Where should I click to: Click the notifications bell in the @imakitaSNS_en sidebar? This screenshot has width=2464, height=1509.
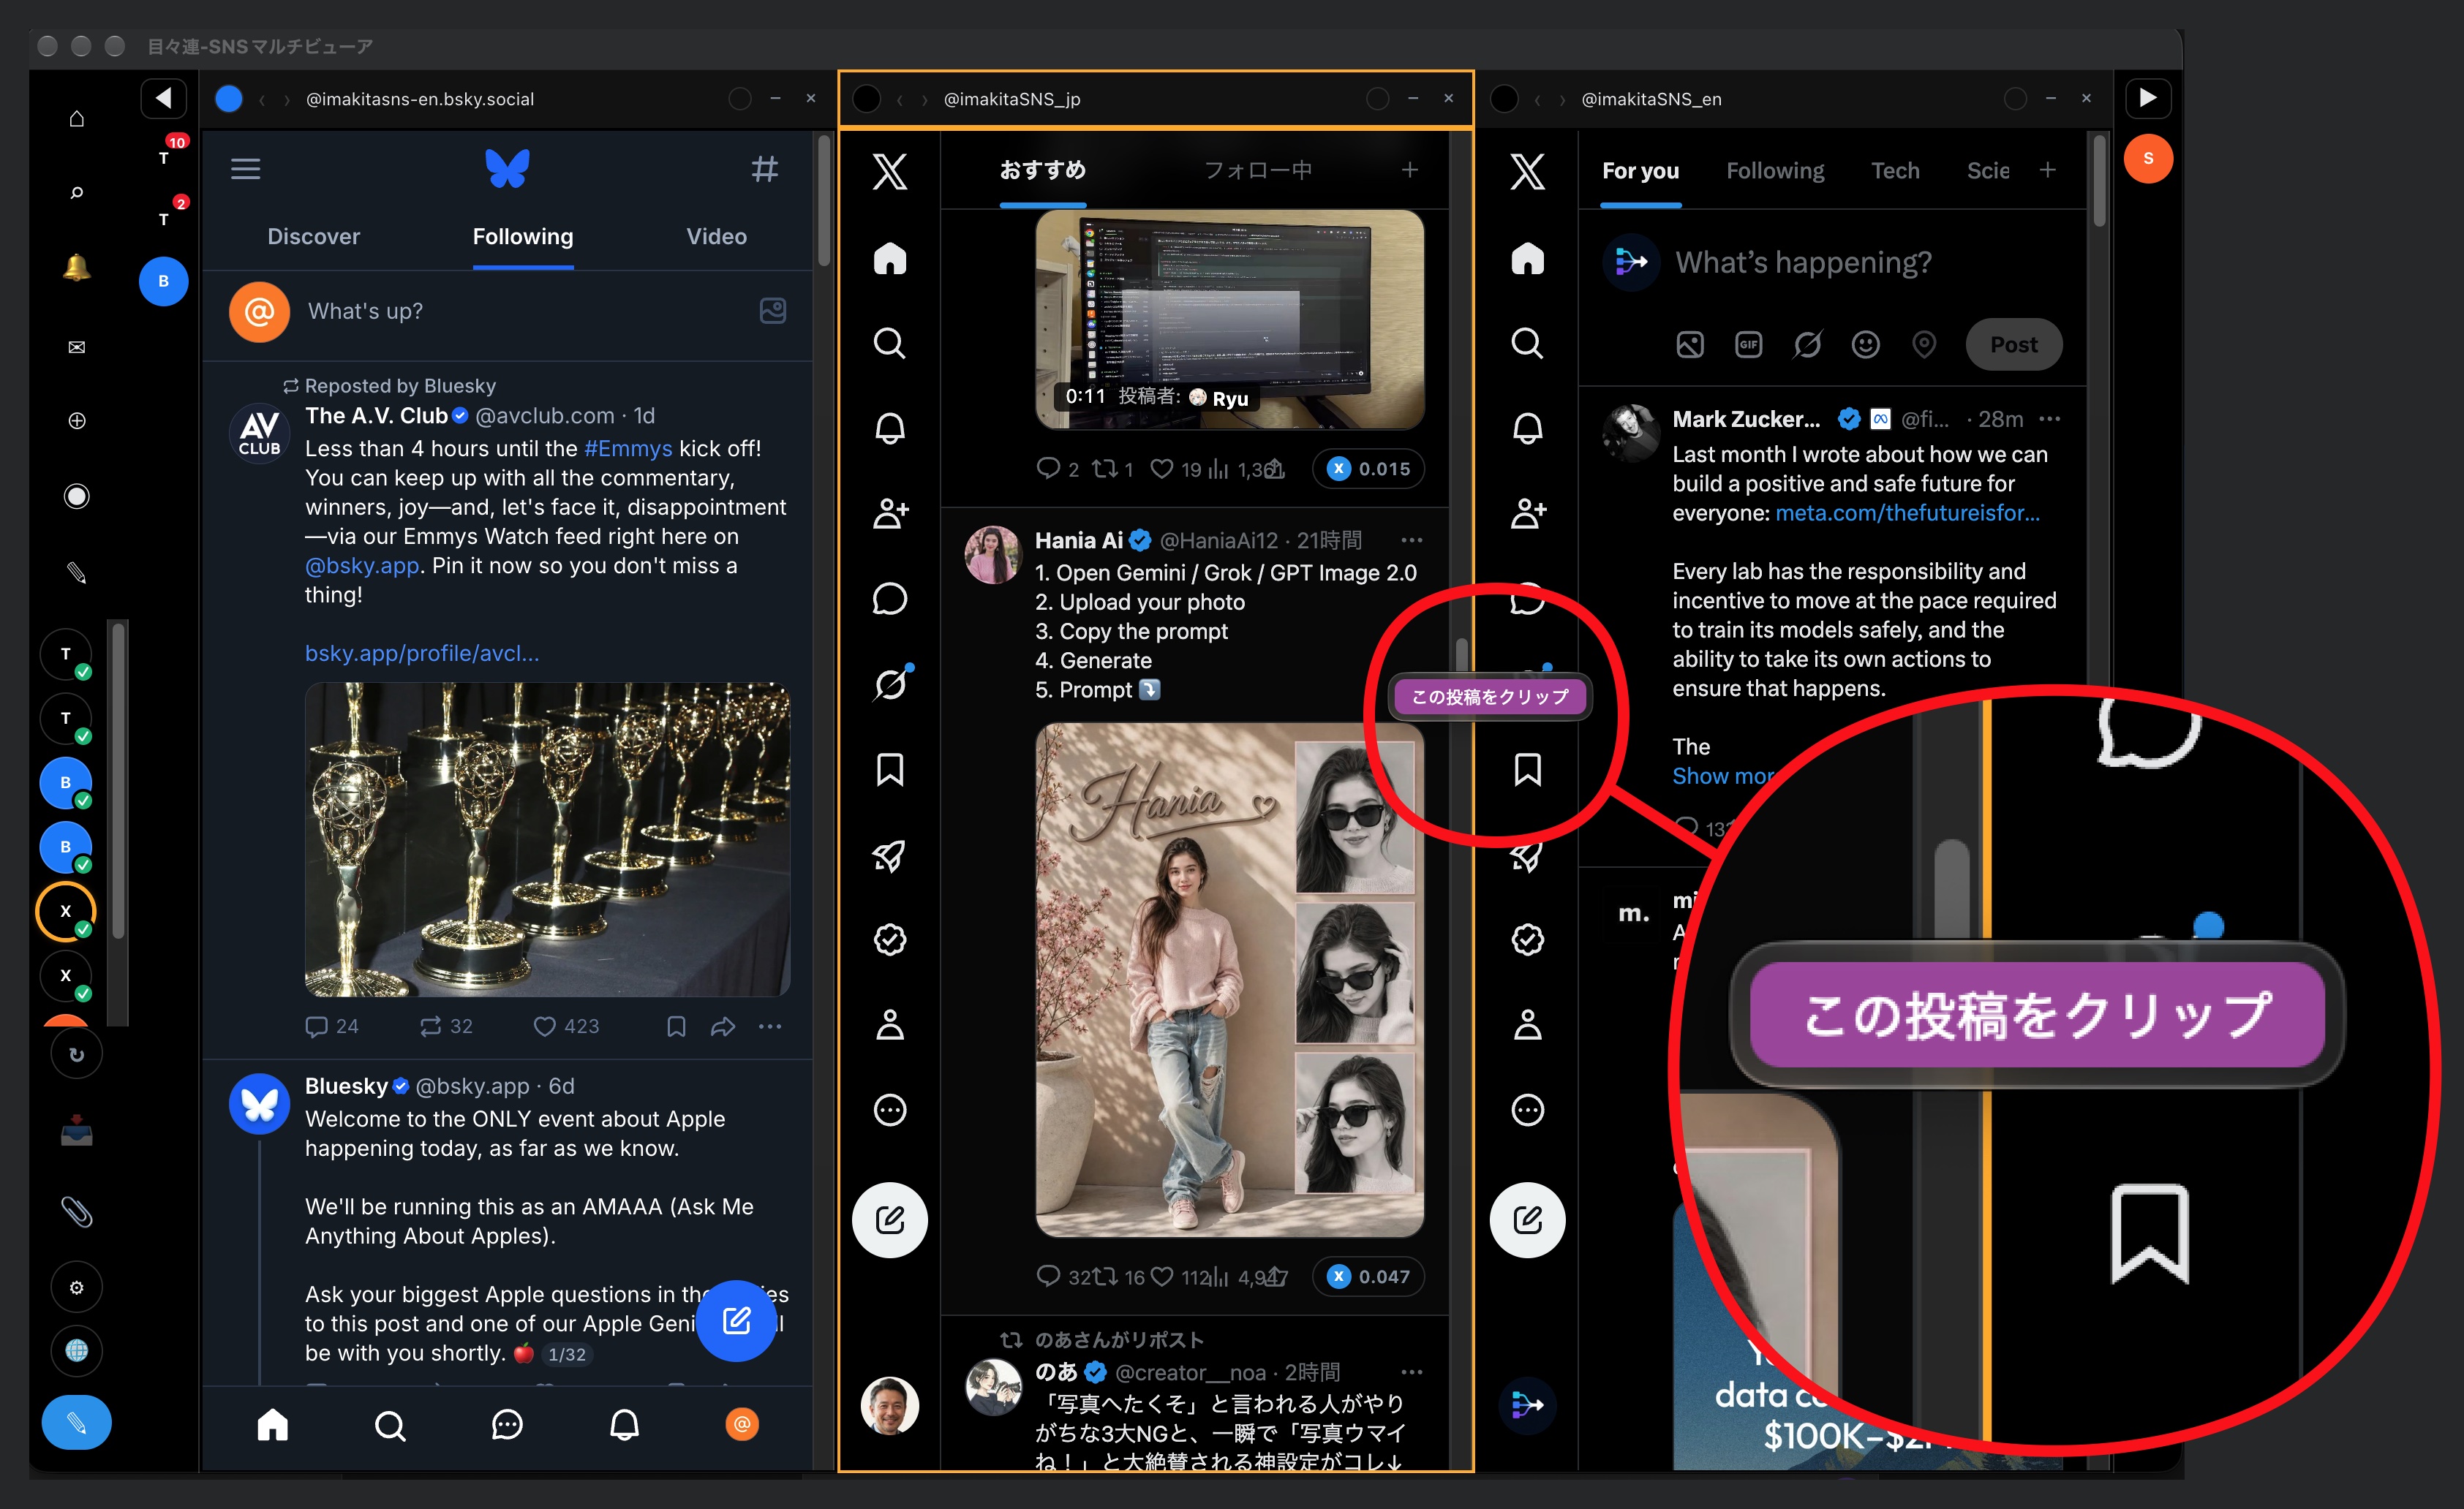point(1527,428)
